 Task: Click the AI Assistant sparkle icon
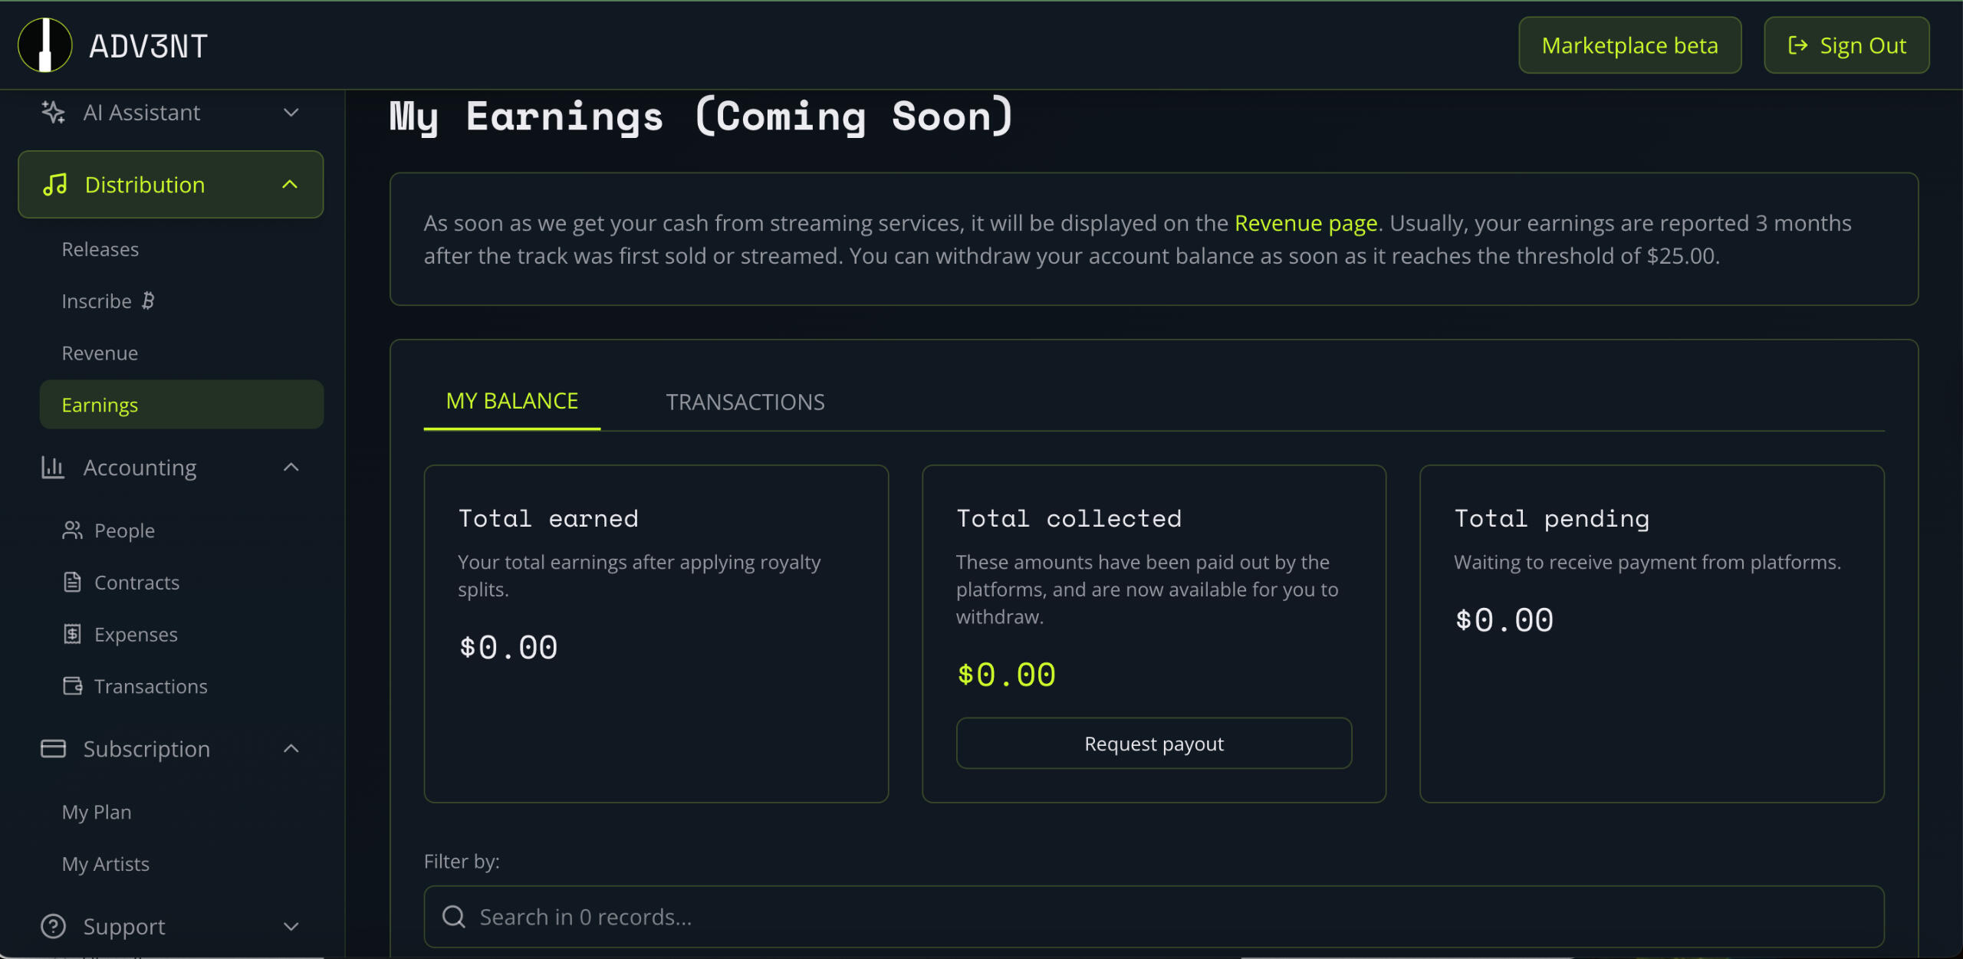pos(53,113)
